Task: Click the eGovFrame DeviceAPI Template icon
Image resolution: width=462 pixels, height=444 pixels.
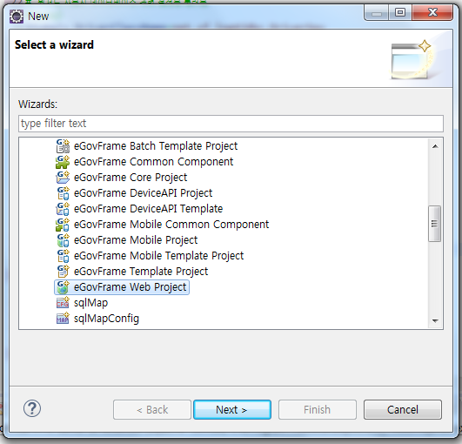Action: coord(63,209)
